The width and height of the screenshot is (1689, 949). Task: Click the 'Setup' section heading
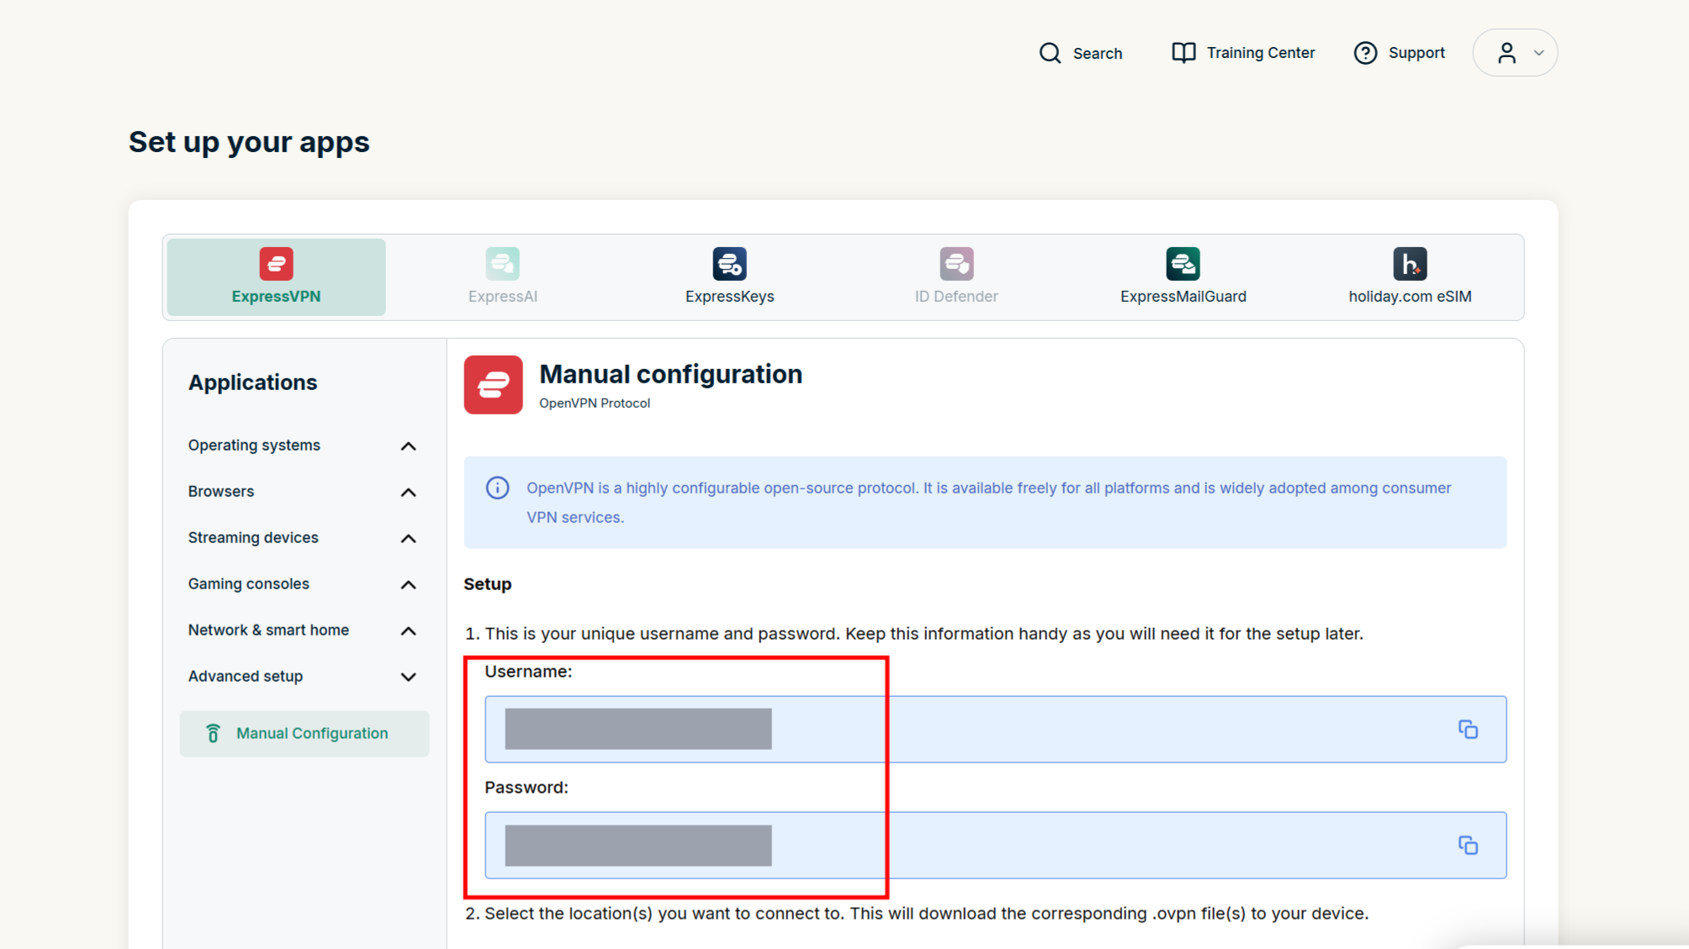coord(488,584)
